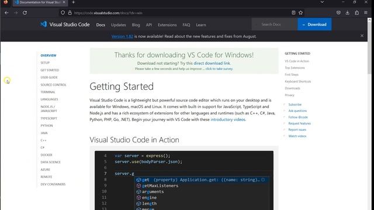This screenshot has width=374, height=210.
Task: Jump to Keyboard Shortcuts section
Action: coord(297,82)
